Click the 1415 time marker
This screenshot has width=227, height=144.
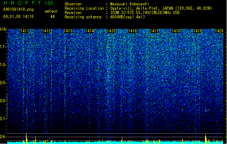[111, 31]
